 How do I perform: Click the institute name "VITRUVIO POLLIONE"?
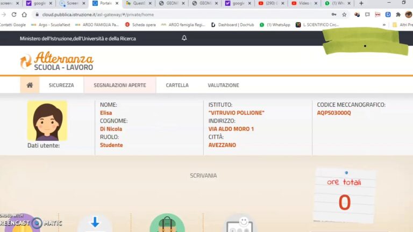[236, 113]
